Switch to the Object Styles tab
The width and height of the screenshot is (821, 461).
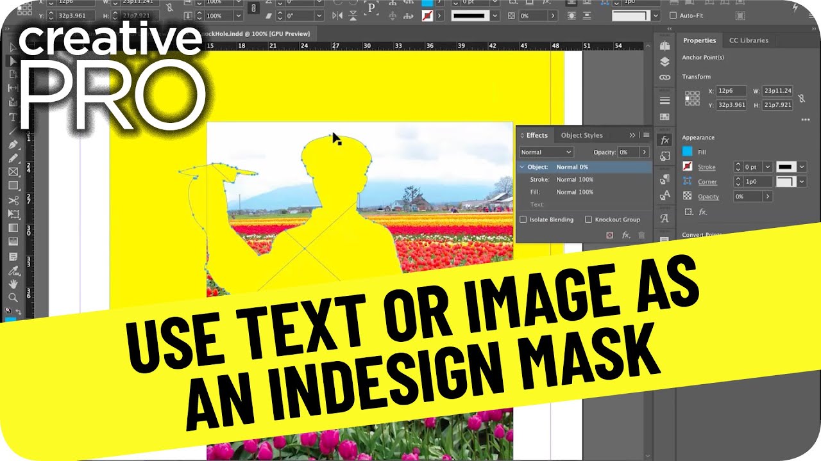tap(582, 135)
